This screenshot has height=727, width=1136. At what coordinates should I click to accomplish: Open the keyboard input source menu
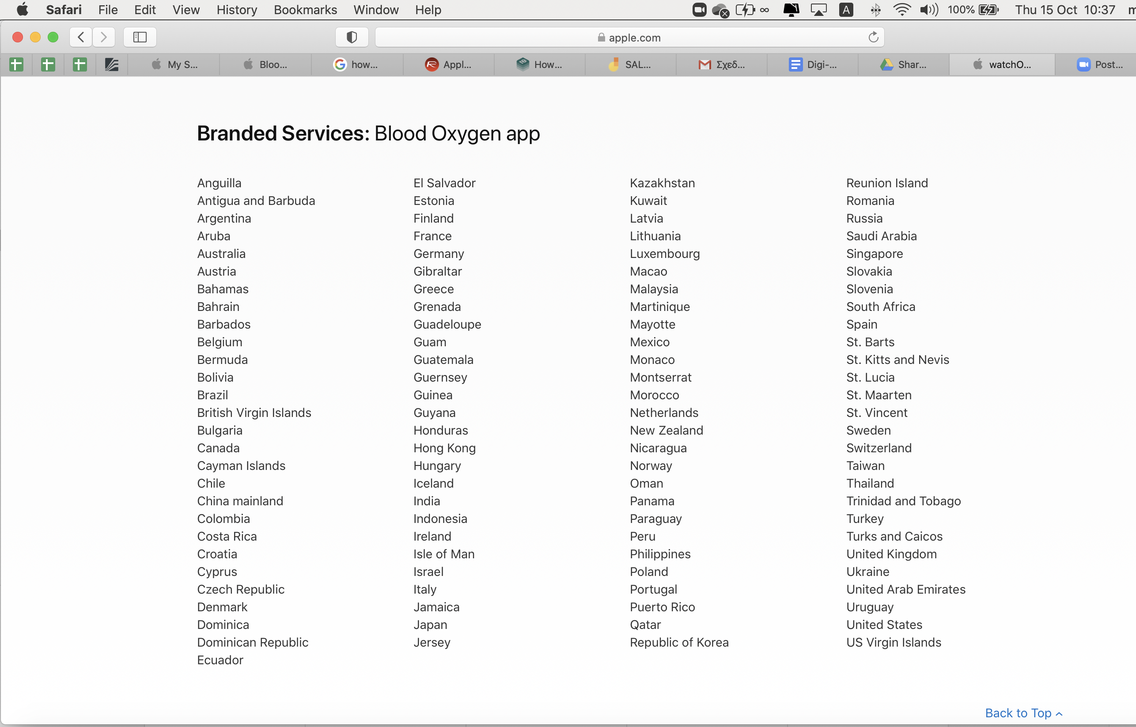click(846, 9)
